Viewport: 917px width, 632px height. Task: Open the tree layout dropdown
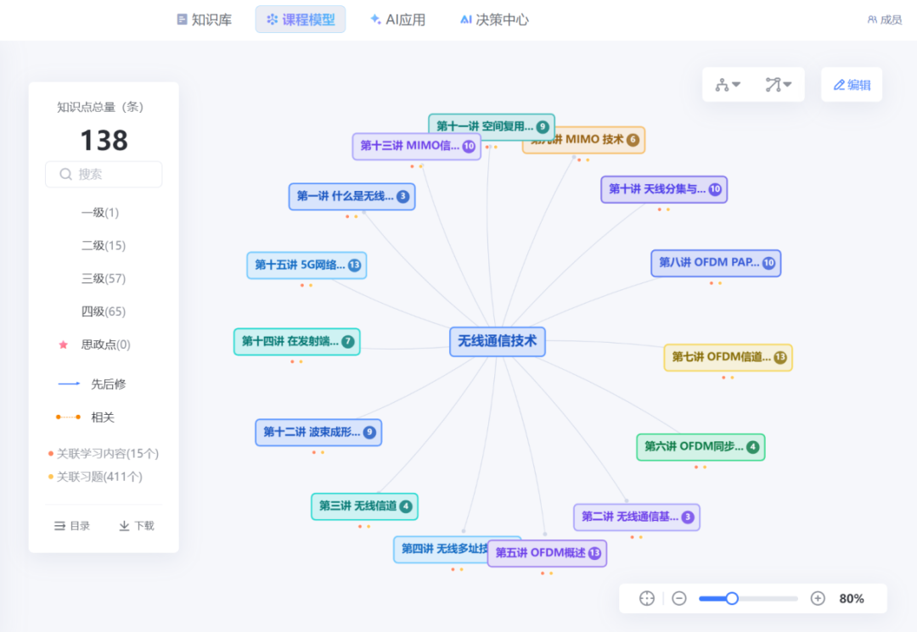(x=728, y=85)
